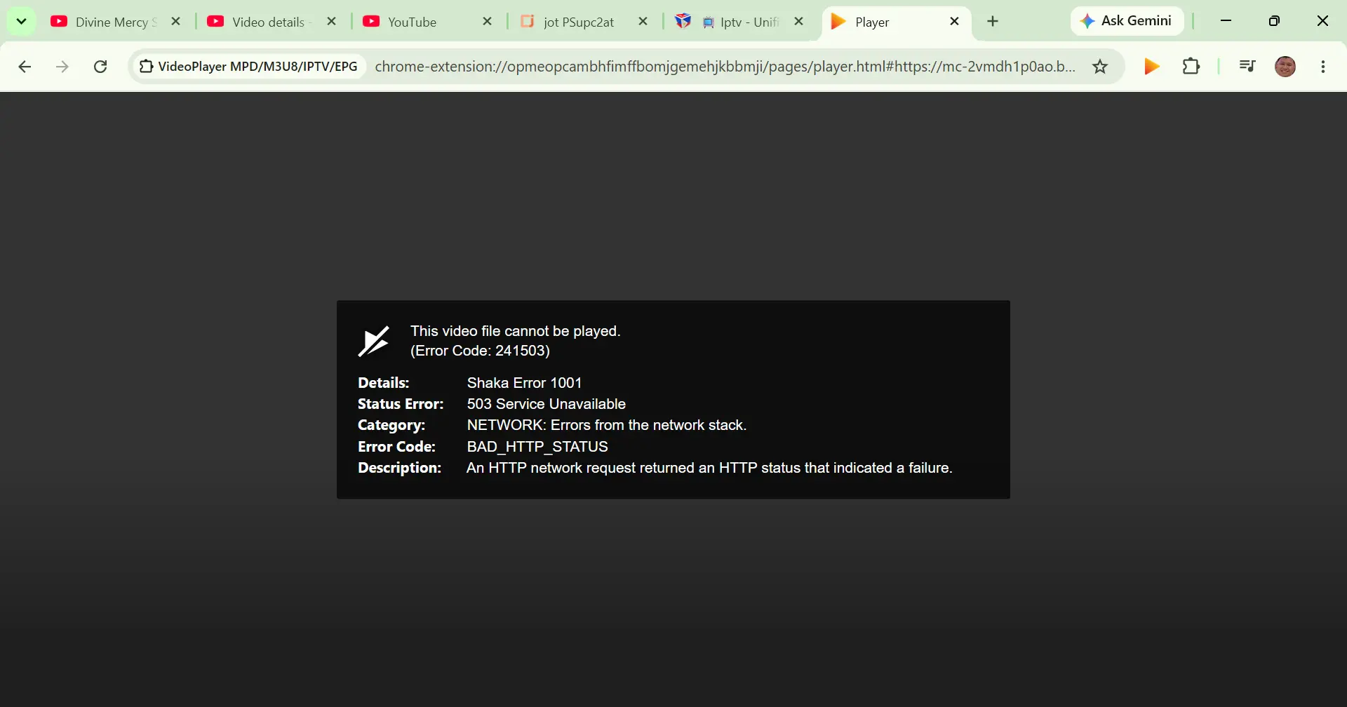Click the 'Description:' label
1347x707 pixels.
[x=399, y=468]
